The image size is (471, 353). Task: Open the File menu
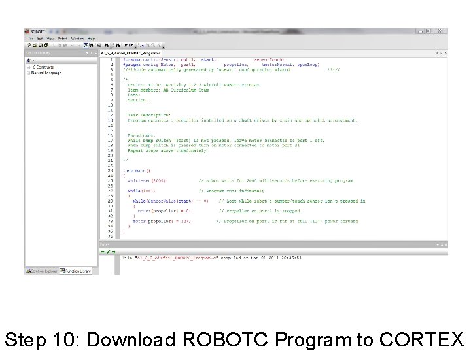pos(31,39)
